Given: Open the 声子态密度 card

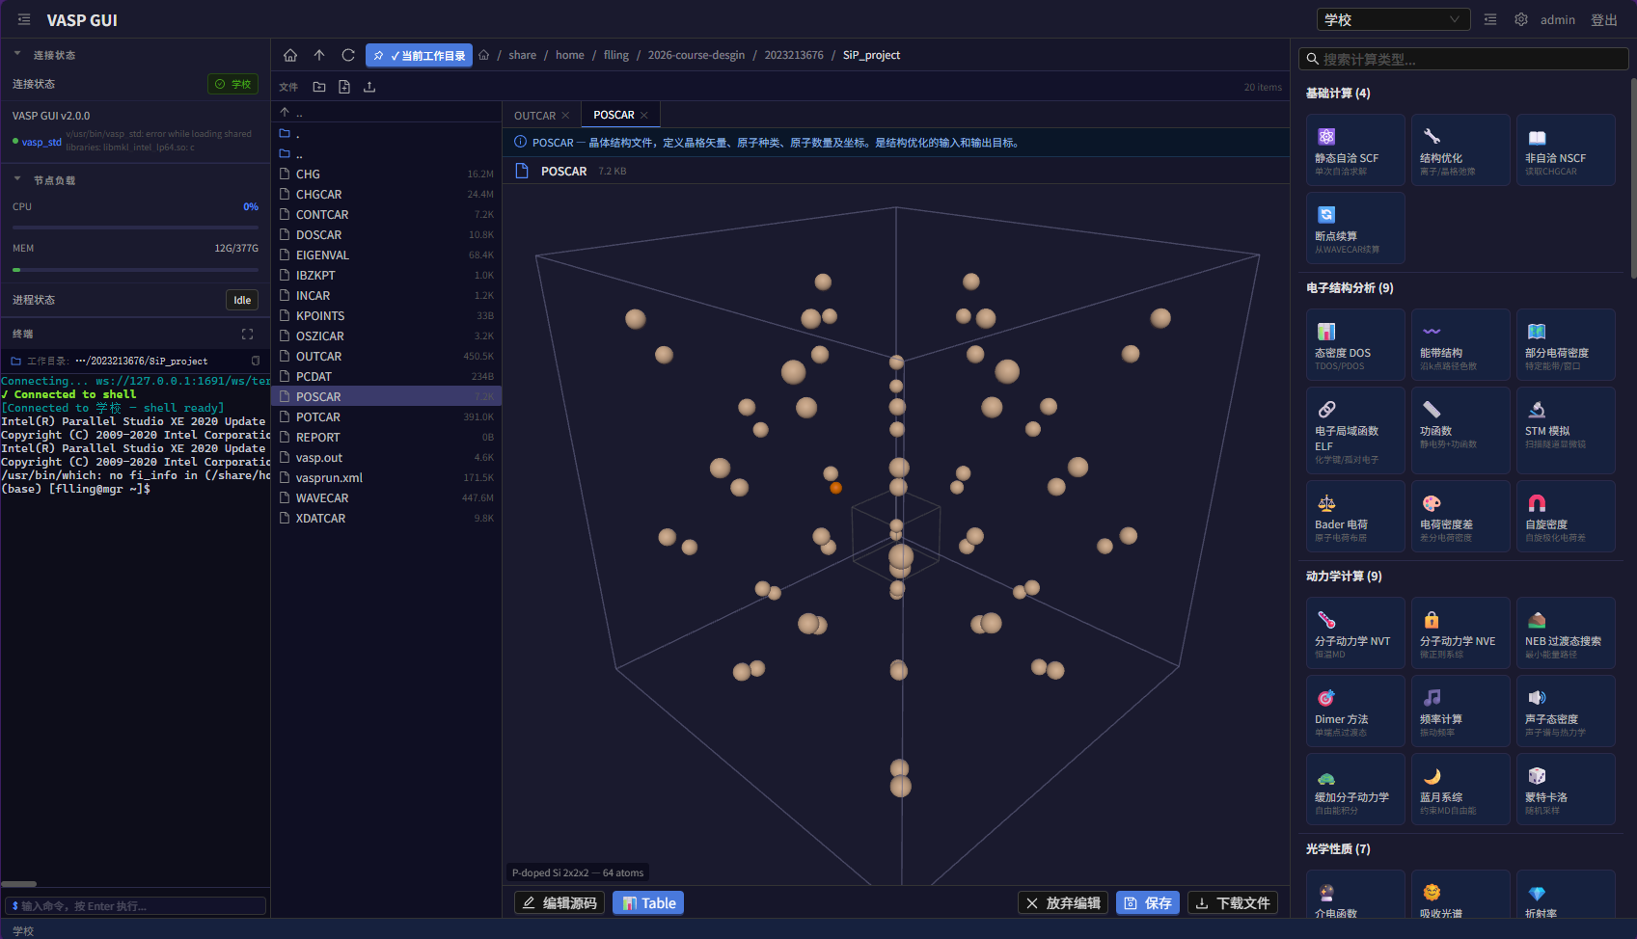Looking at the screenshot, I should pos(1566,711).
